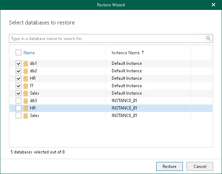Cancel the restore wizard
Viewport: 222px width, 174px height.
[199, 166]
